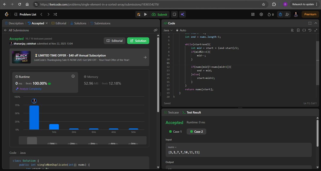
Task: Expand editor with the diagonal arrows icon
Action: [x=316, y=30]
